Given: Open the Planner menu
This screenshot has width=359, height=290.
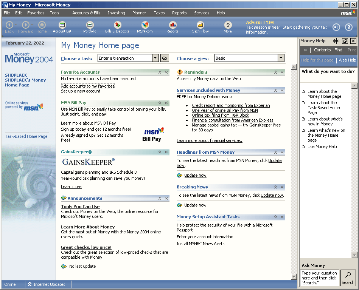Looking at the screenshot, I should pos(139,13).
